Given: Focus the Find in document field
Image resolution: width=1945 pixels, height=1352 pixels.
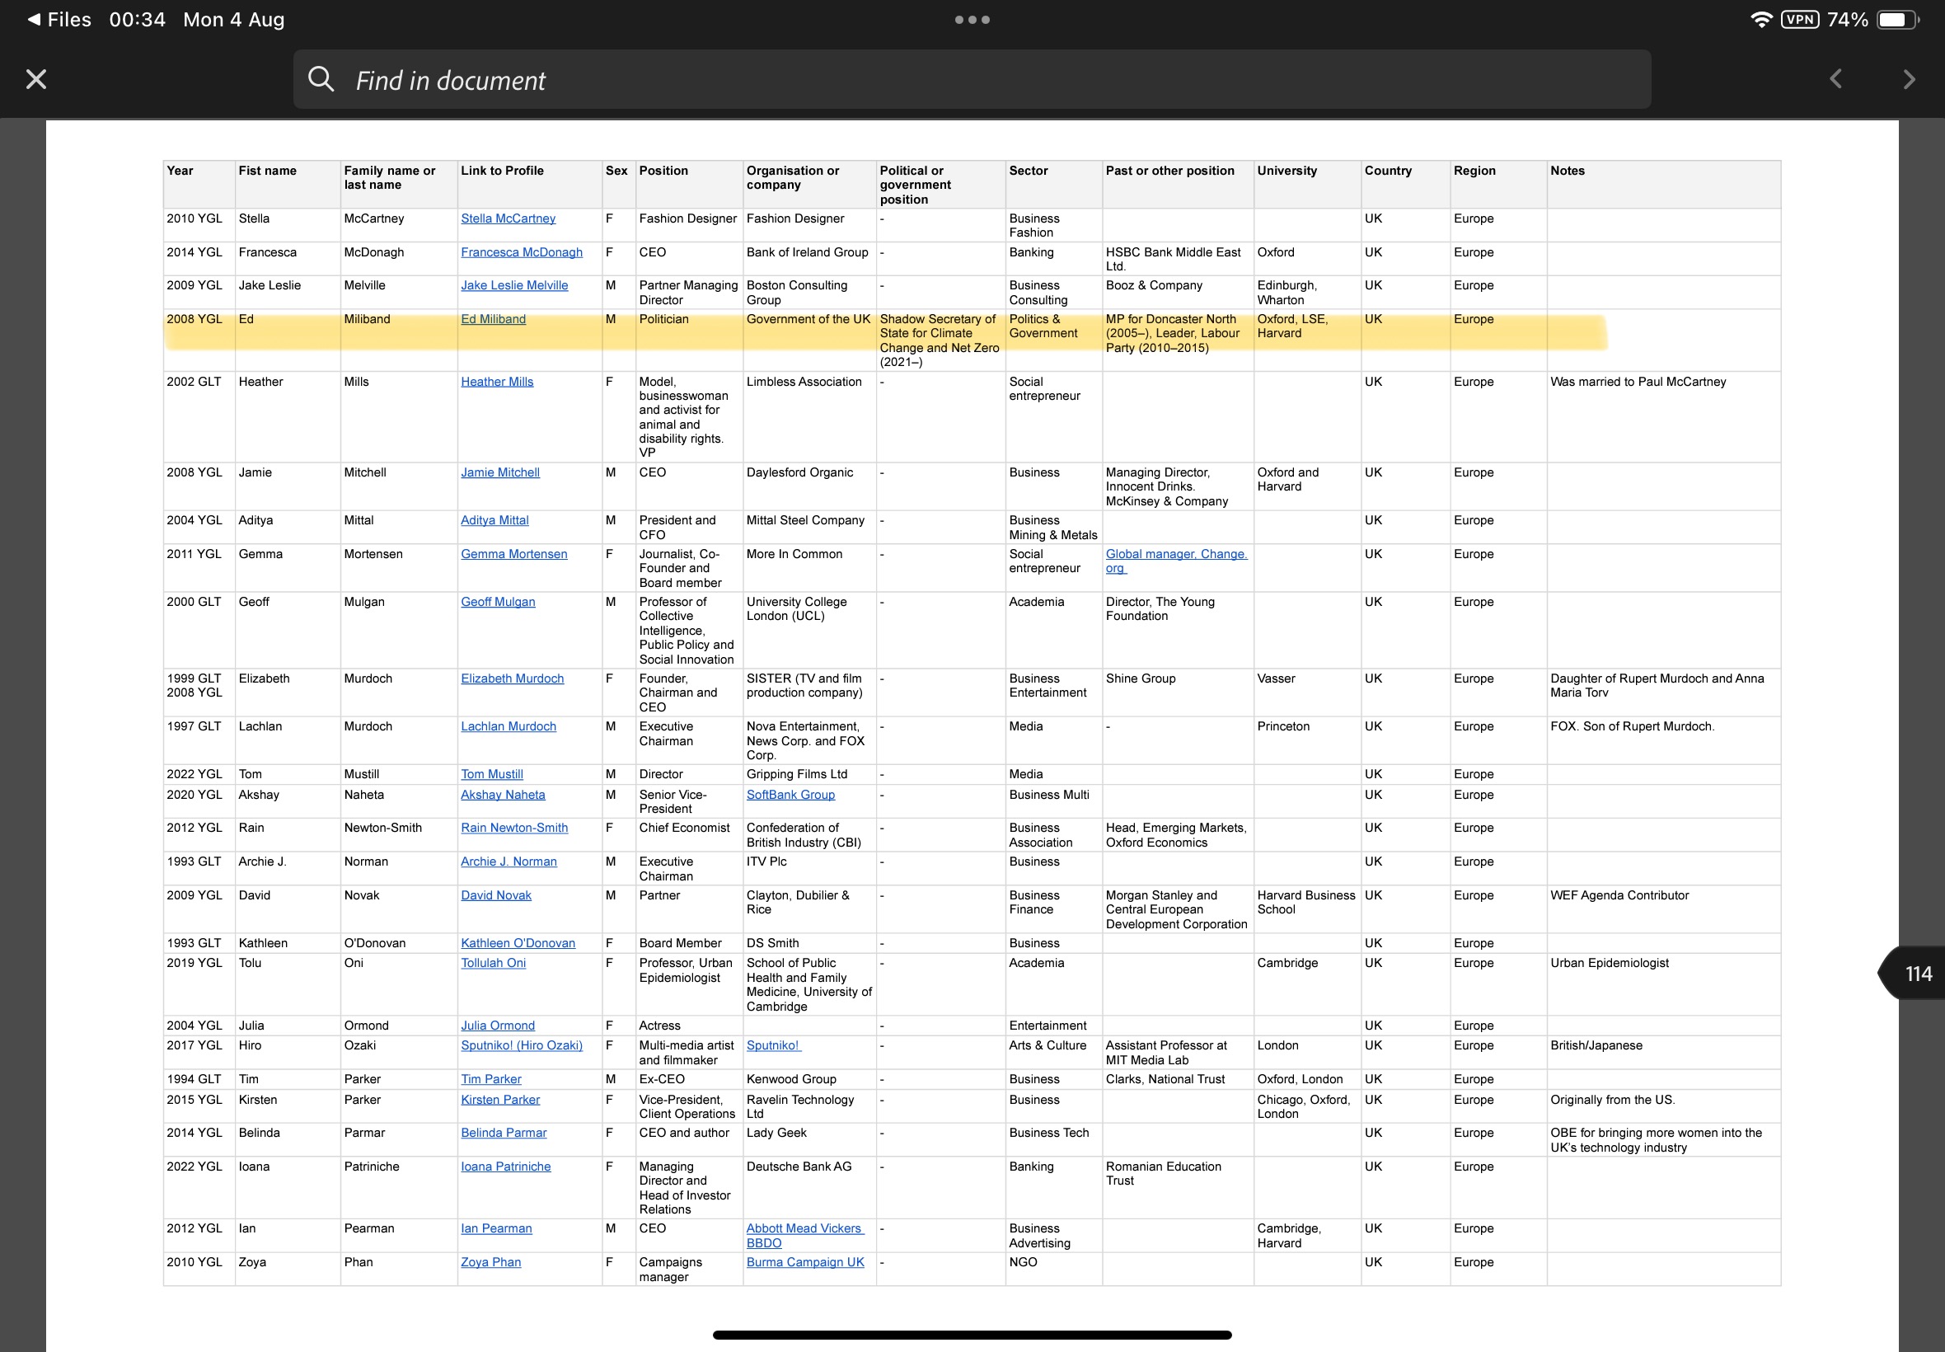Looking at the screenshot, I should [x=971, y=80].
